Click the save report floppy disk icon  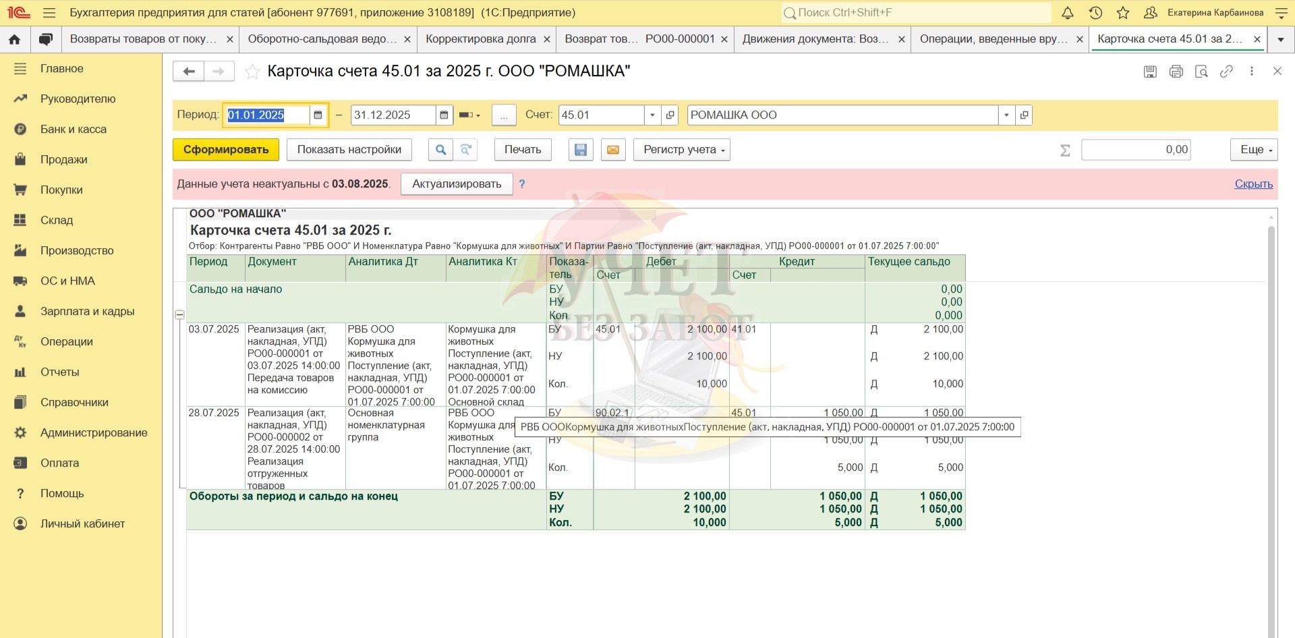coord(580,150)
